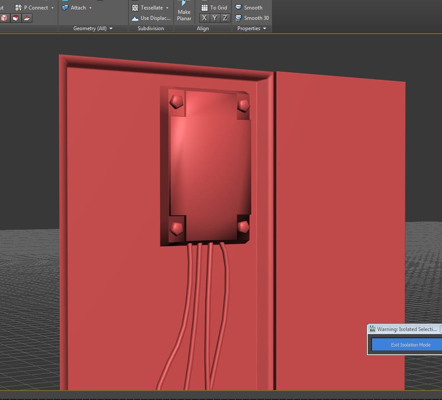
Task: Select the P Connect tool icon
Action: [18, 7]
